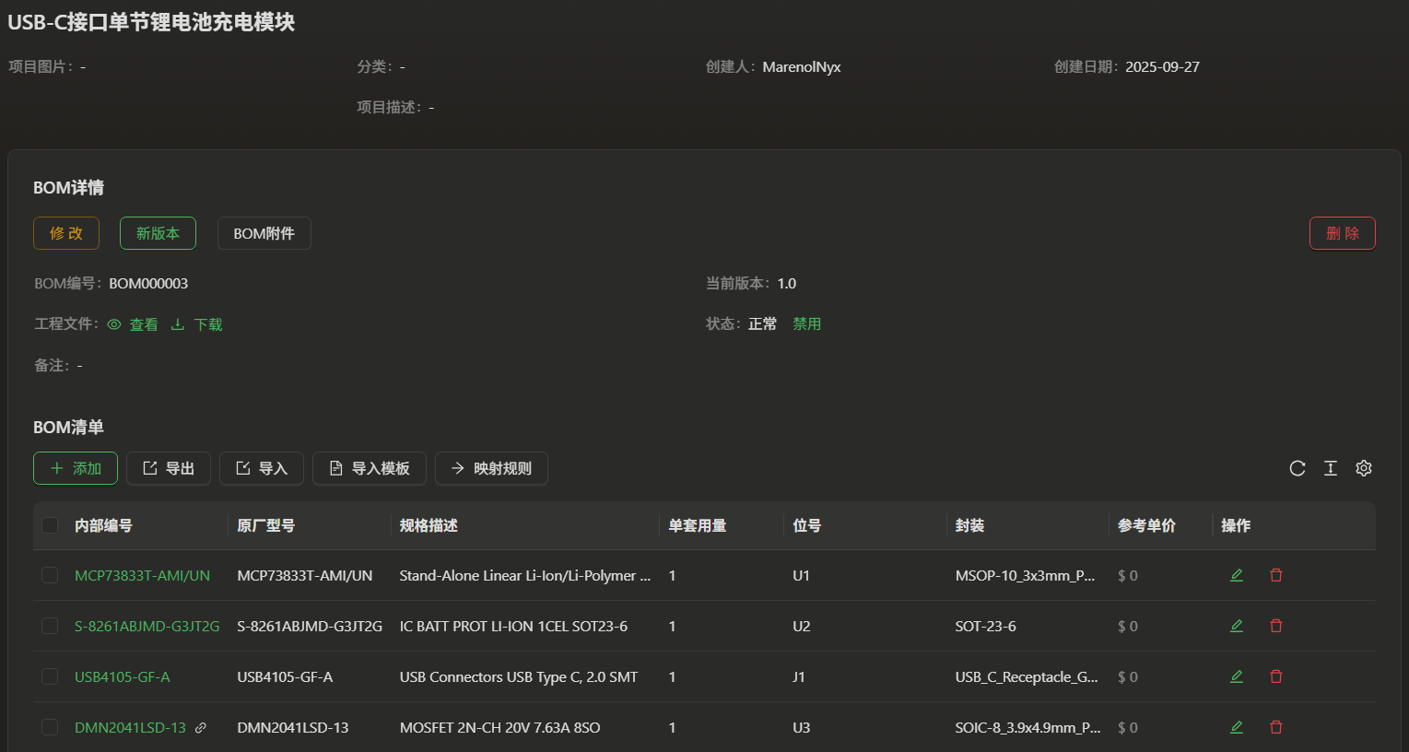Download the engineering file via 下载
Screen dimensions: 1409x752
point(198,324)
